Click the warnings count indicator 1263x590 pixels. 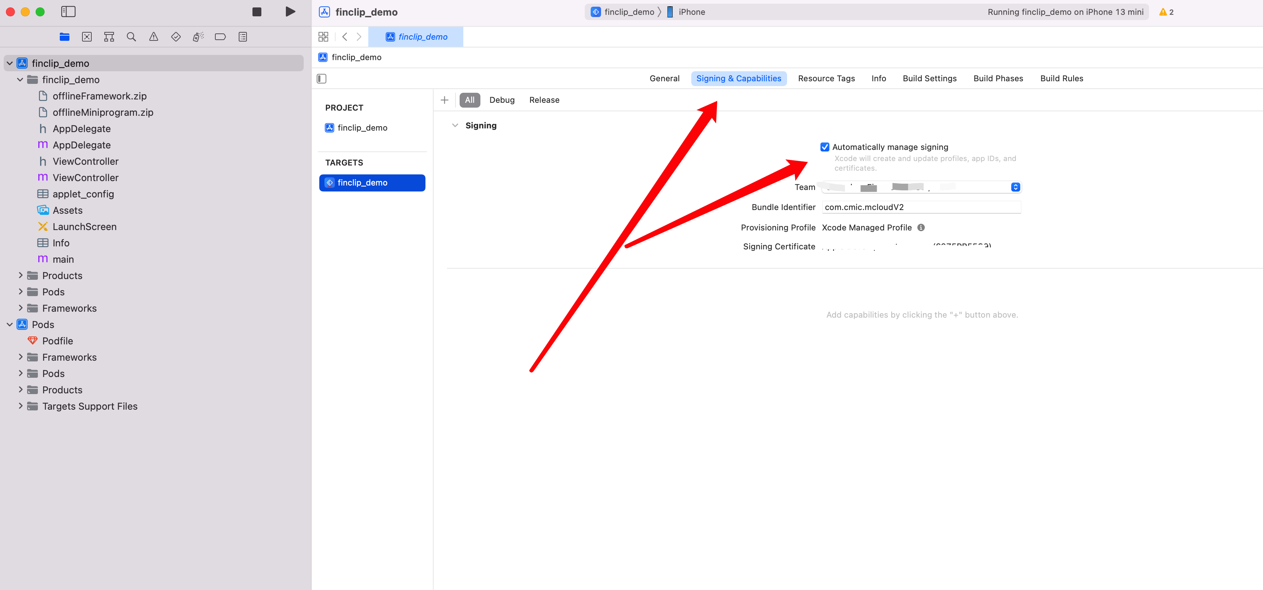1166,12
